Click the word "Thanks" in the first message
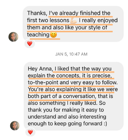The height and width of the screenshot is (140, 128). coord(36,13)
